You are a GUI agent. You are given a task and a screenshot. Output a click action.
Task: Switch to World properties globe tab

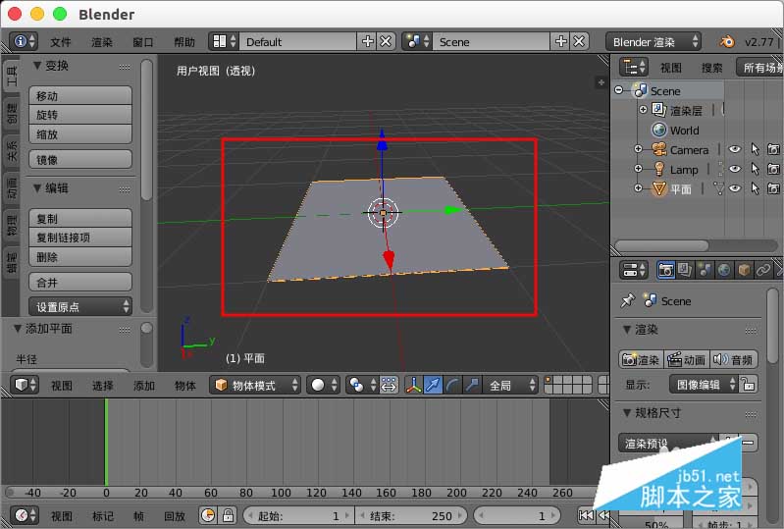click(x=723, y=271)
